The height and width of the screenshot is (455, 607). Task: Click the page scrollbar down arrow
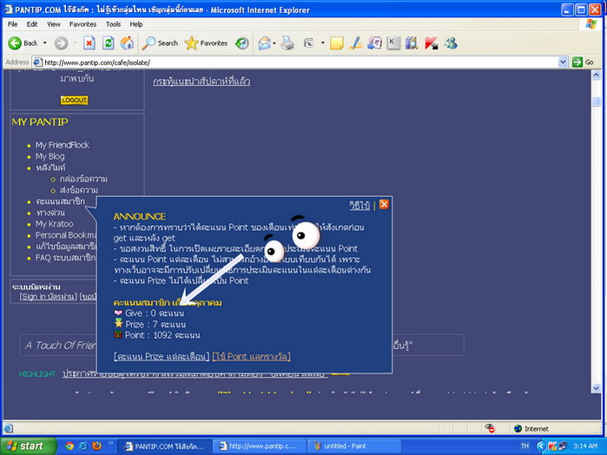click(597, 388)
